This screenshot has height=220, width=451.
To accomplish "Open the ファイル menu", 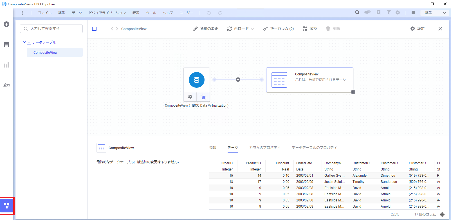I will coord(45,13).
